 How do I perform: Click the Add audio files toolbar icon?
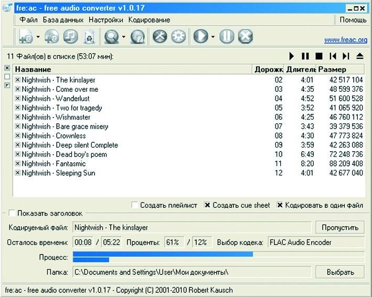(x=26, y=37)
